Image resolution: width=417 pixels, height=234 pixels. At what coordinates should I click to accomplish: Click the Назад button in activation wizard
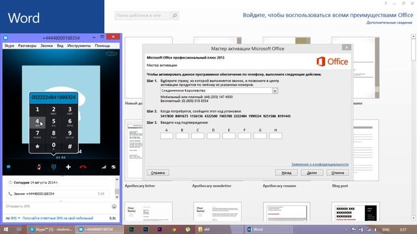coord(287,173)
